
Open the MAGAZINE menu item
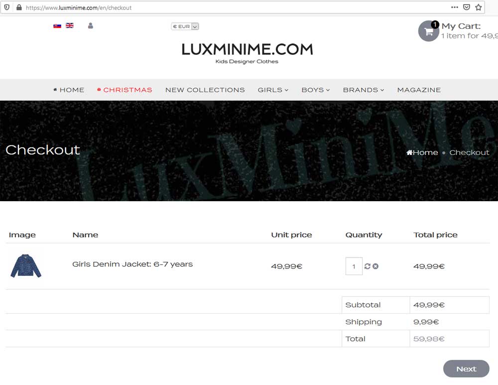tap(419, 90)
